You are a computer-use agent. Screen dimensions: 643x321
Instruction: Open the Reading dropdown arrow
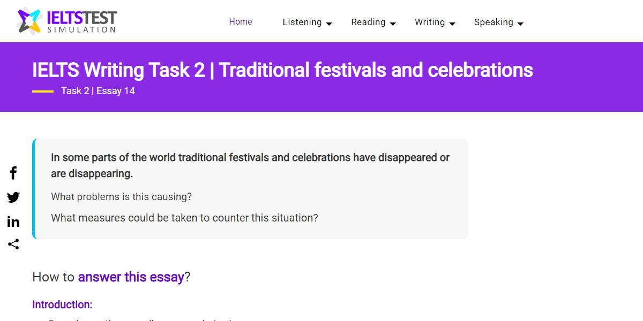pos(393,23)
